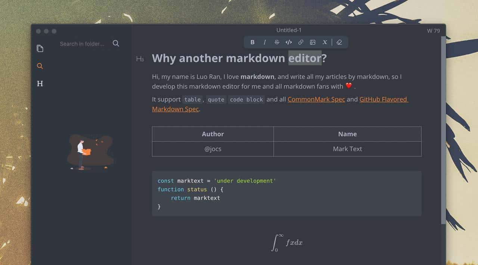Click the magnifier beside the search field

(x=116, y=43)
